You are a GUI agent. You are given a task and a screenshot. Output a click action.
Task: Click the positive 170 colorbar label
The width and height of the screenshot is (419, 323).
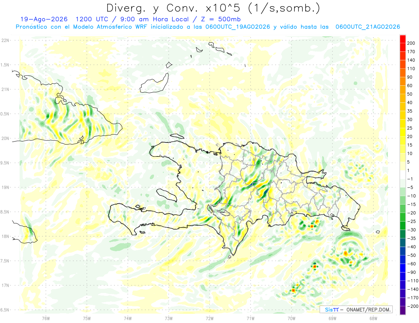tap(411, 52)
